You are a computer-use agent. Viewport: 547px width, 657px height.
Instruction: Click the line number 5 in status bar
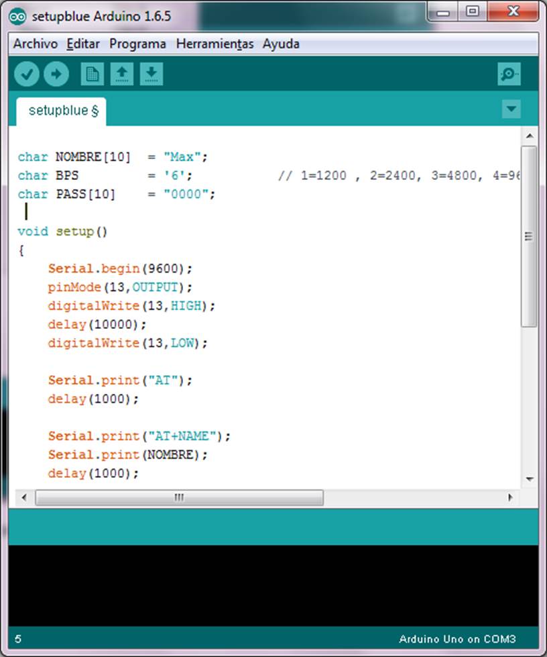coord(18,639)
